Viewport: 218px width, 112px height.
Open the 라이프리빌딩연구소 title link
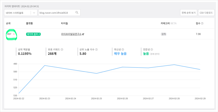pos(71,34)
